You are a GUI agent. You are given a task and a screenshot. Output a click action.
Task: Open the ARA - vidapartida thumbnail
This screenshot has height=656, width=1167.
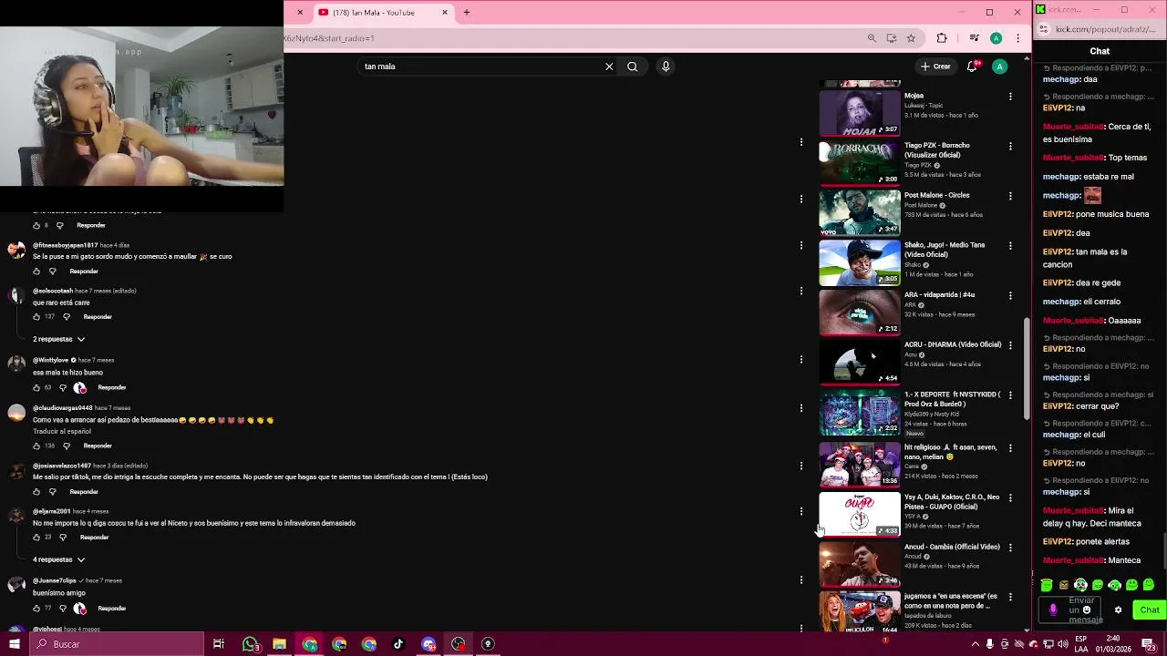click(860, 312)
